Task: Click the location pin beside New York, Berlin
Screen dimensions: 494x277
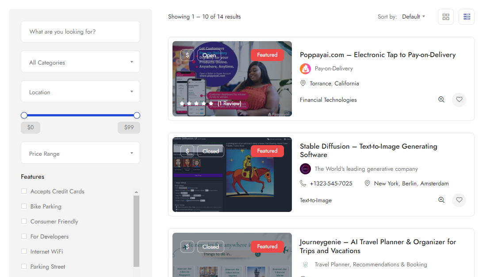Action: click(x=367, y=183)
